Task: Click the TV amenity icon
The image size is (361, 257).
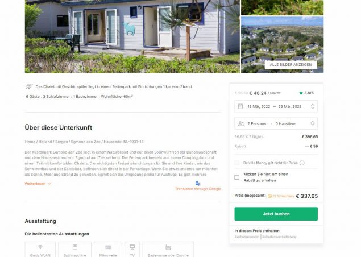Action: click(x=132, y=247)
